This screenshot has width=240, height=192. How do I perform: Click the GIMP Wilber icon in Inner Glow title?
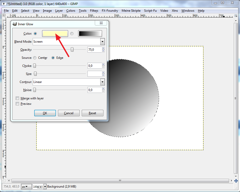[15, 24]
